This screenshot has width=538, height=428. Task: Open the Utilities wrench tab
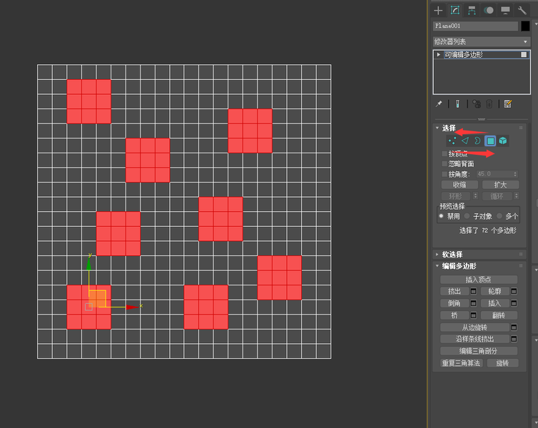tap(522, 10)
